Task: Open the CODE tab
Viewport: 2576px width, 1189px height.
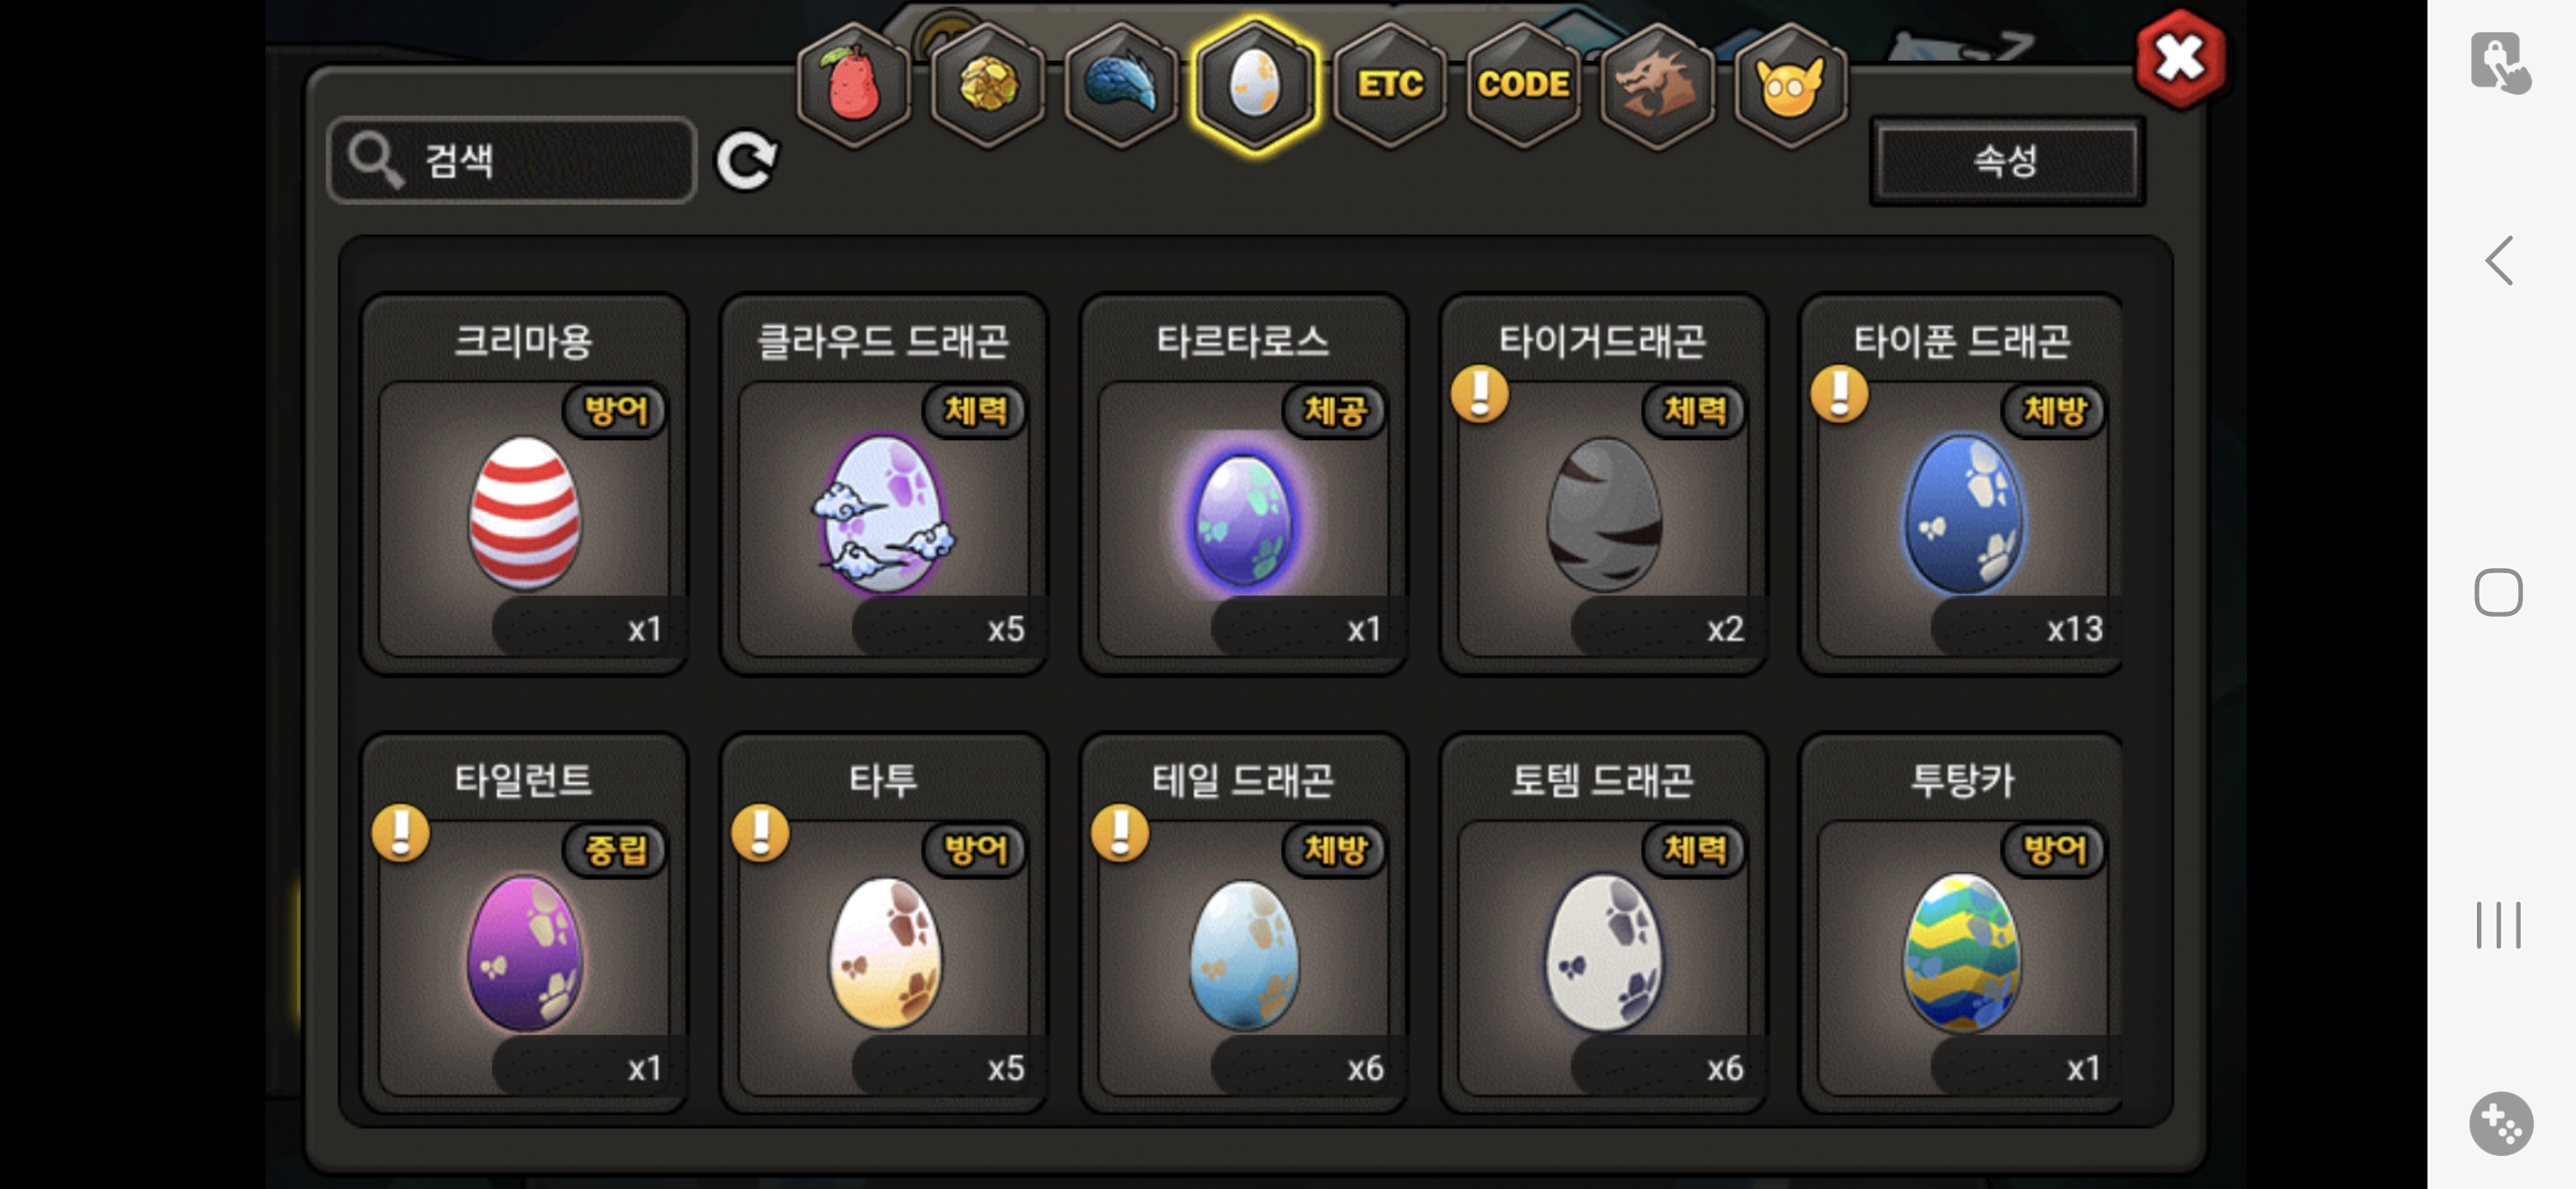Action: click(x=1523, y=85)
